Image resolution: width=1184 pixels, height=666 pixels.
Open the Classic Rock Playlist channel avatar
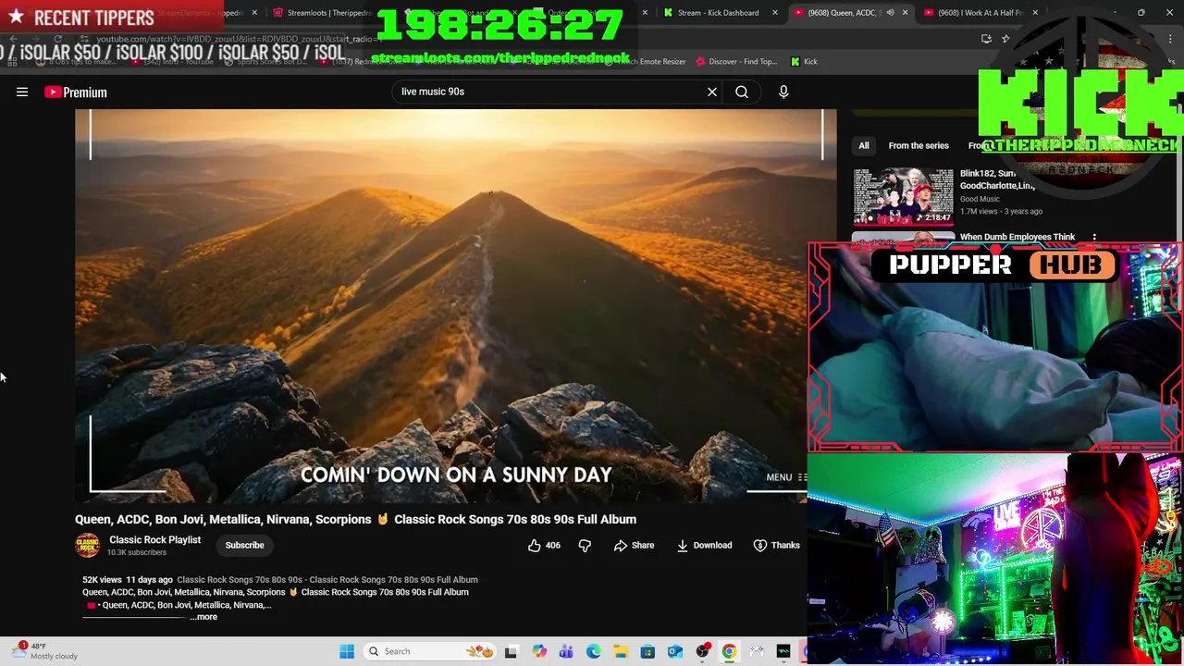tap(87, 545)
